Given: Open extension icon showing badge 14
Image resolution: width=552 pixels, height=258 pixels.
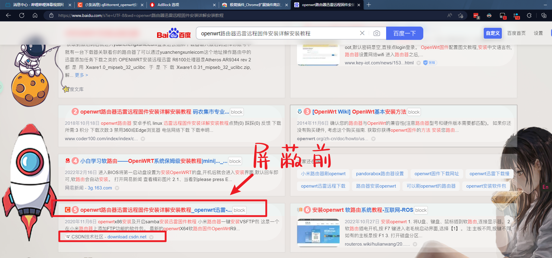Looking at the screenshot, I should [x=516, y=16].
